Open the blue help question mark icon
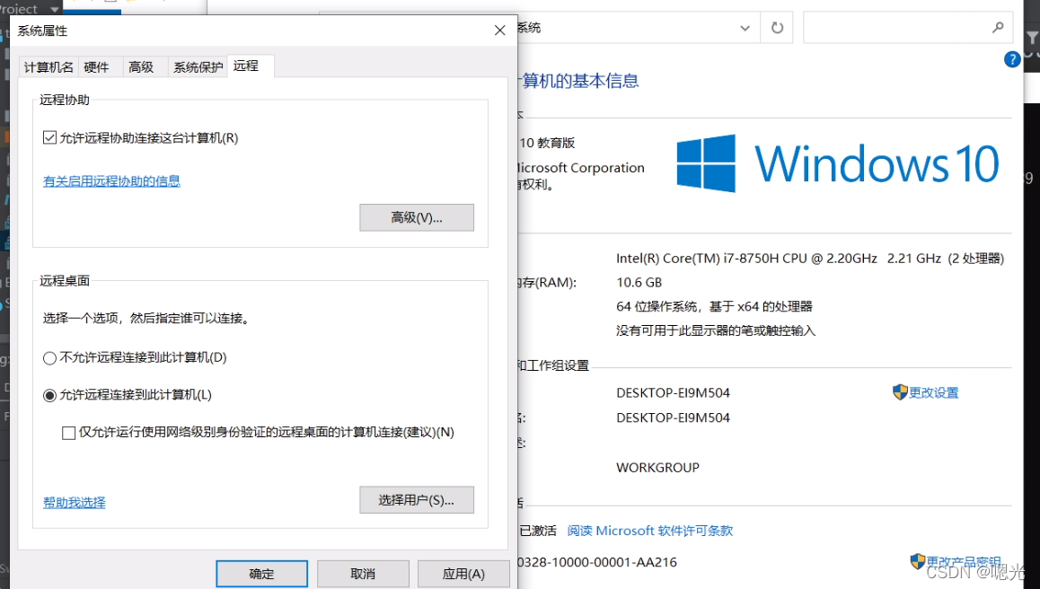Viewport: 1040px width, 589px height. (x=1012, y=59)
